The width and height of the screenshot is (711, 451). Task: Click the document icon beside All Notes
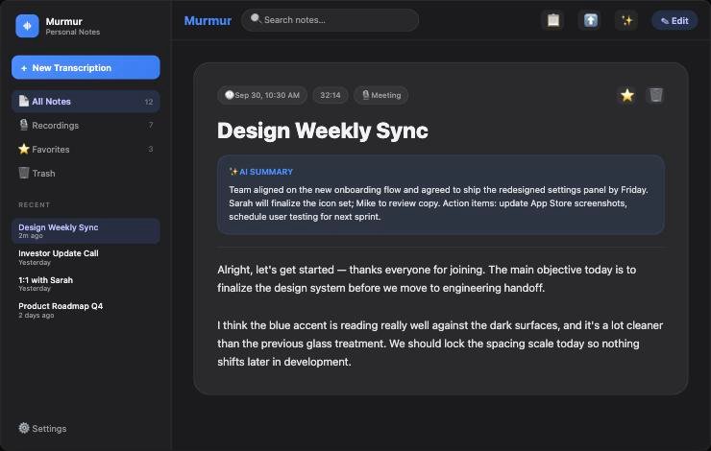coord(24,101)
